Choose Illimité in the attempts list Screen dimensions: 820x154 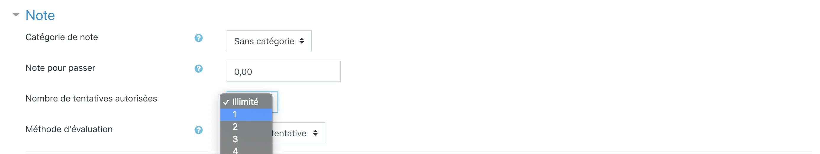246,102
